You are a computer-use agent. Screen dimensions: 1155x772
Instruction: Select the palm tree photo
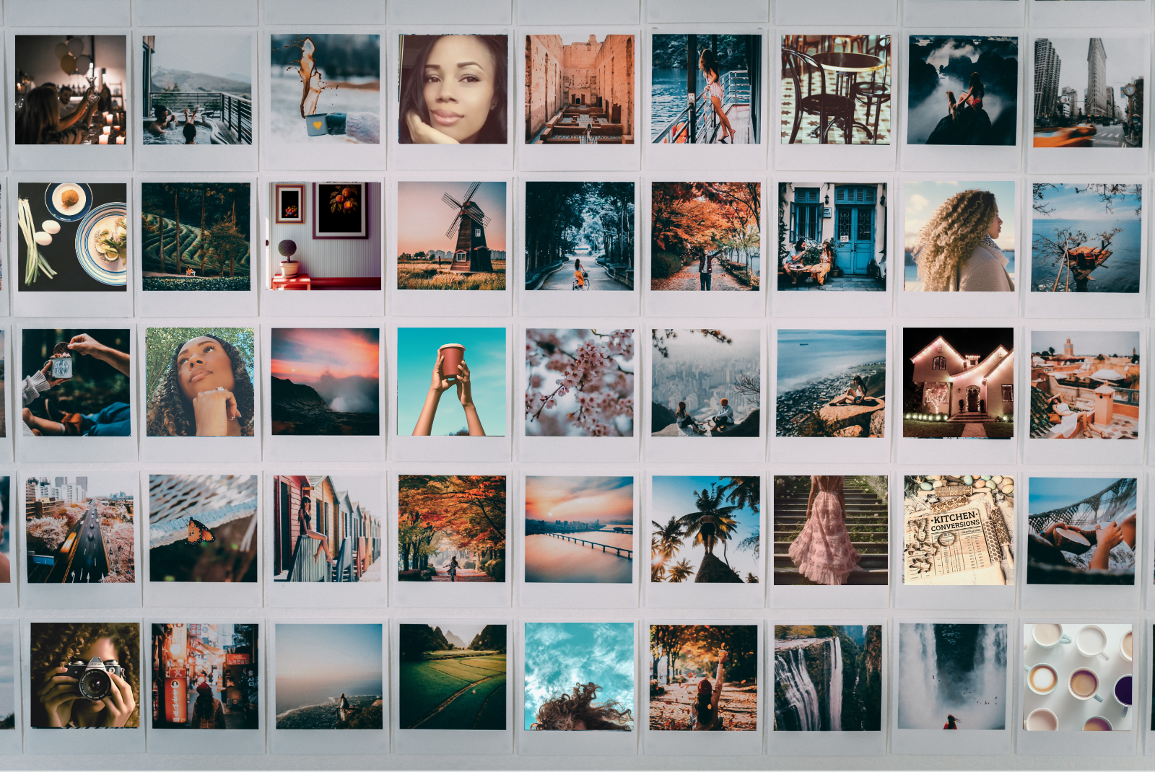click(x=705, y=530)
